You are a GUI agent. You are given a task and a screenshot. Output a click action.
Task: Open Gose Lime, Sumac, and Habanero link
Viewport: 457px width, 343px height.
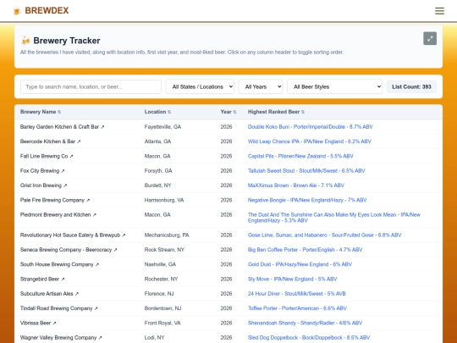[324, 235]
